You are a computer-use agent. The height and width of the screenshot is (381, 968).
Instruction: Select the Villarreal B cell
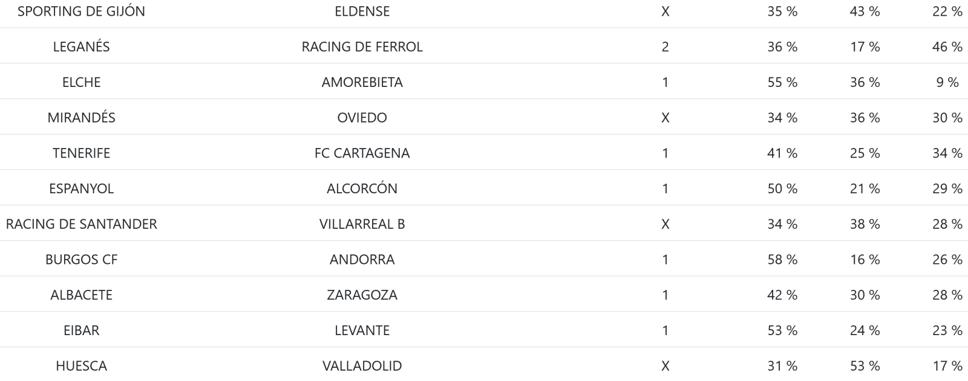pos(362,224)
